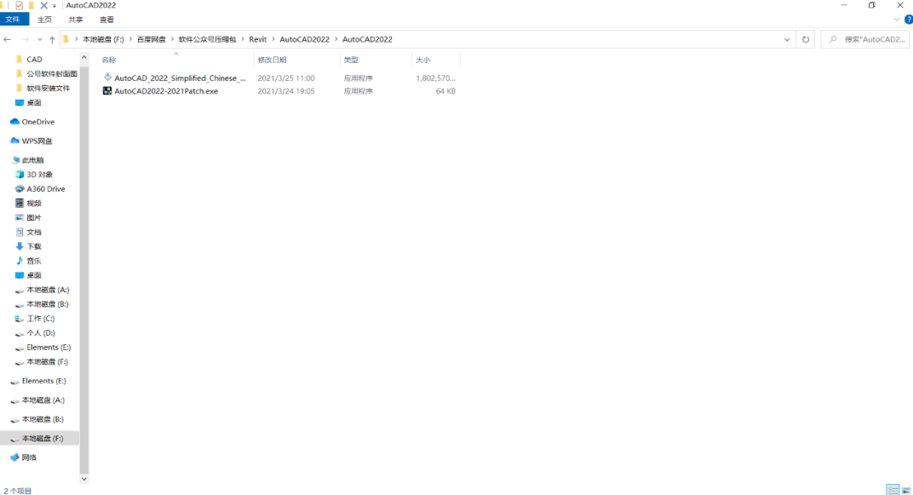Jump to 百度网盘 in the address breadcrumb
Image resolution: width=913 pixels, height=495 pixels.
tap(152, 39)
